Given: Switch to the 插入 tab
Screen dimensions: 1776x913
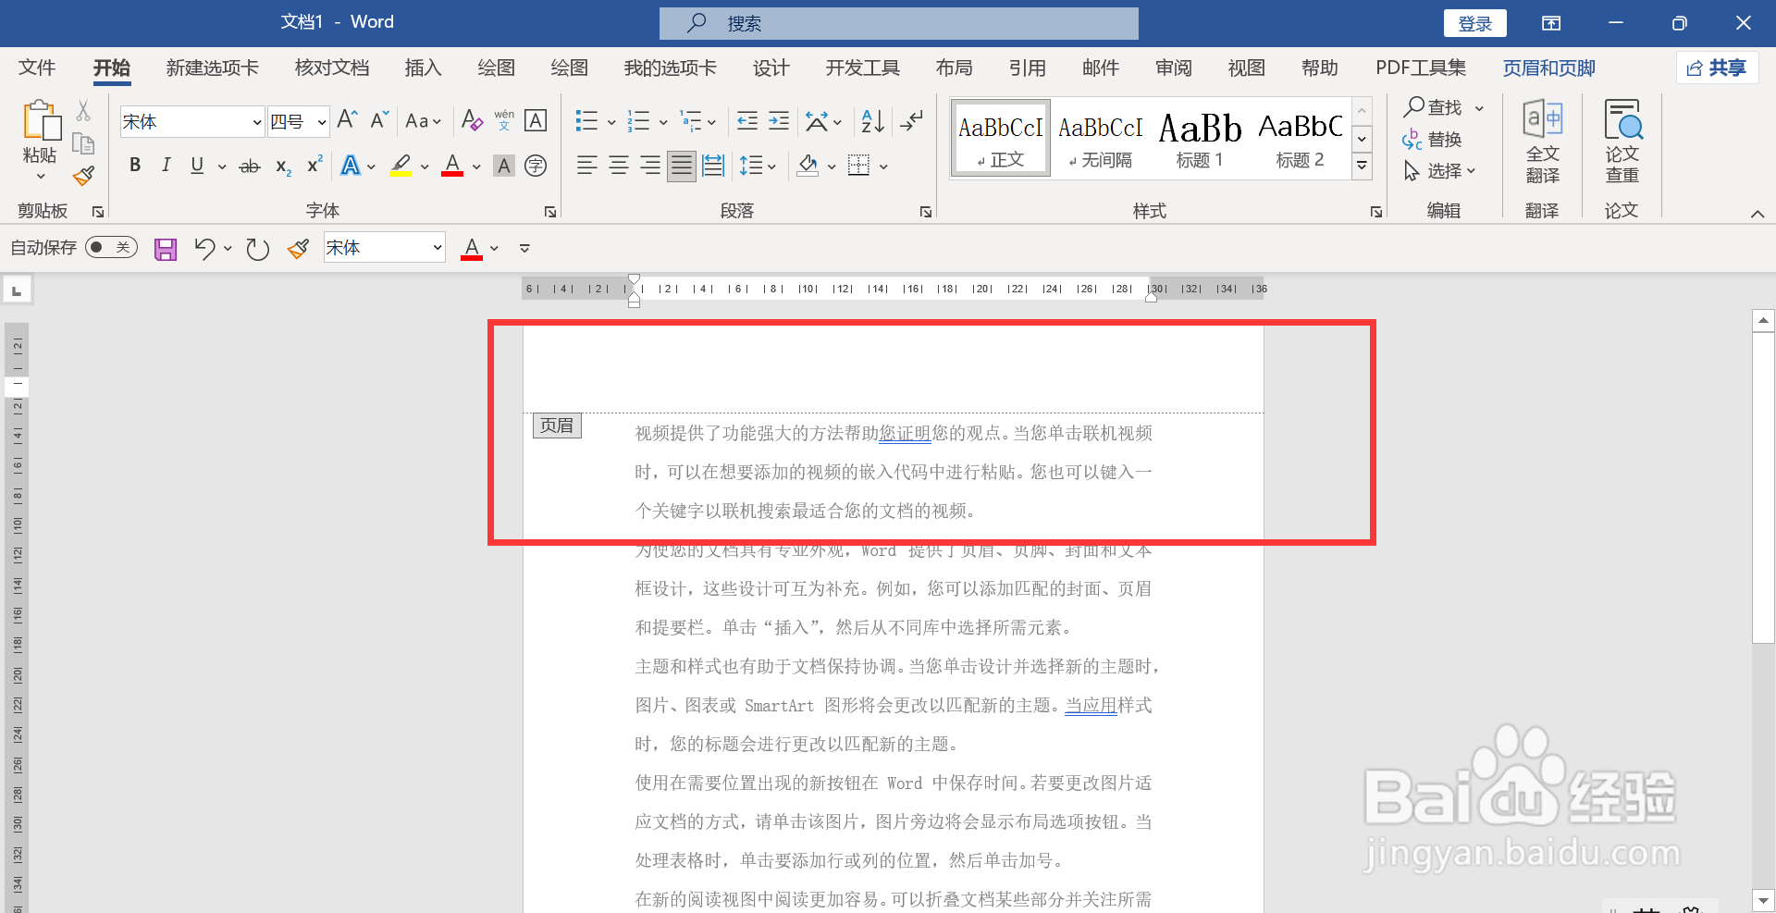Looking at the screenshot, I should (x=424, y=68).
